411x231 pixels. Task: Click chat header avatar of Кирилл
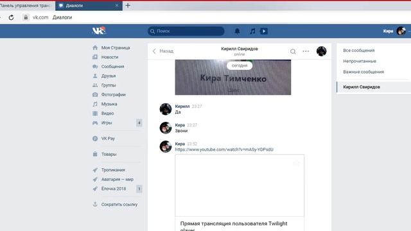point(321,51)
